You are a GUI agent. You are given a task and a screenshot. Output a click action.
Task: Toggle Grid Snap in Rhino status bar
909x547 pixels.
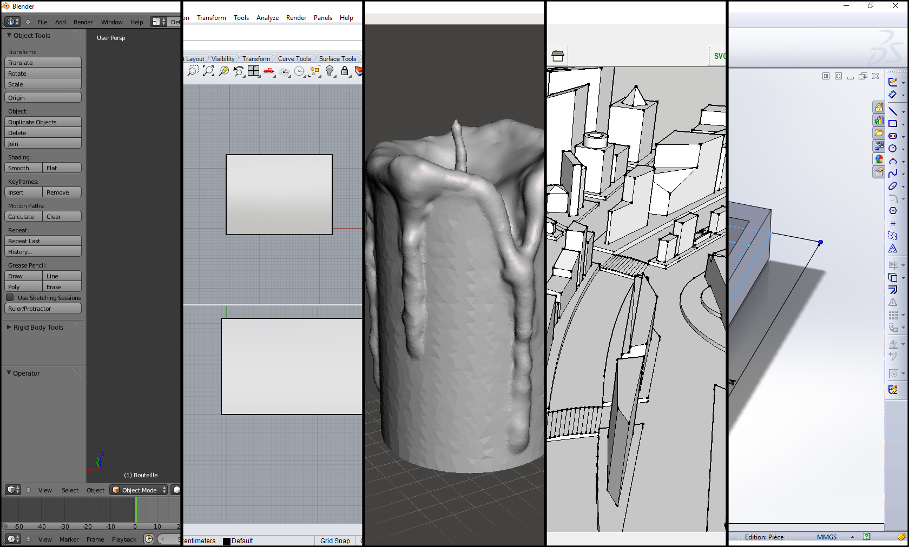335,541
